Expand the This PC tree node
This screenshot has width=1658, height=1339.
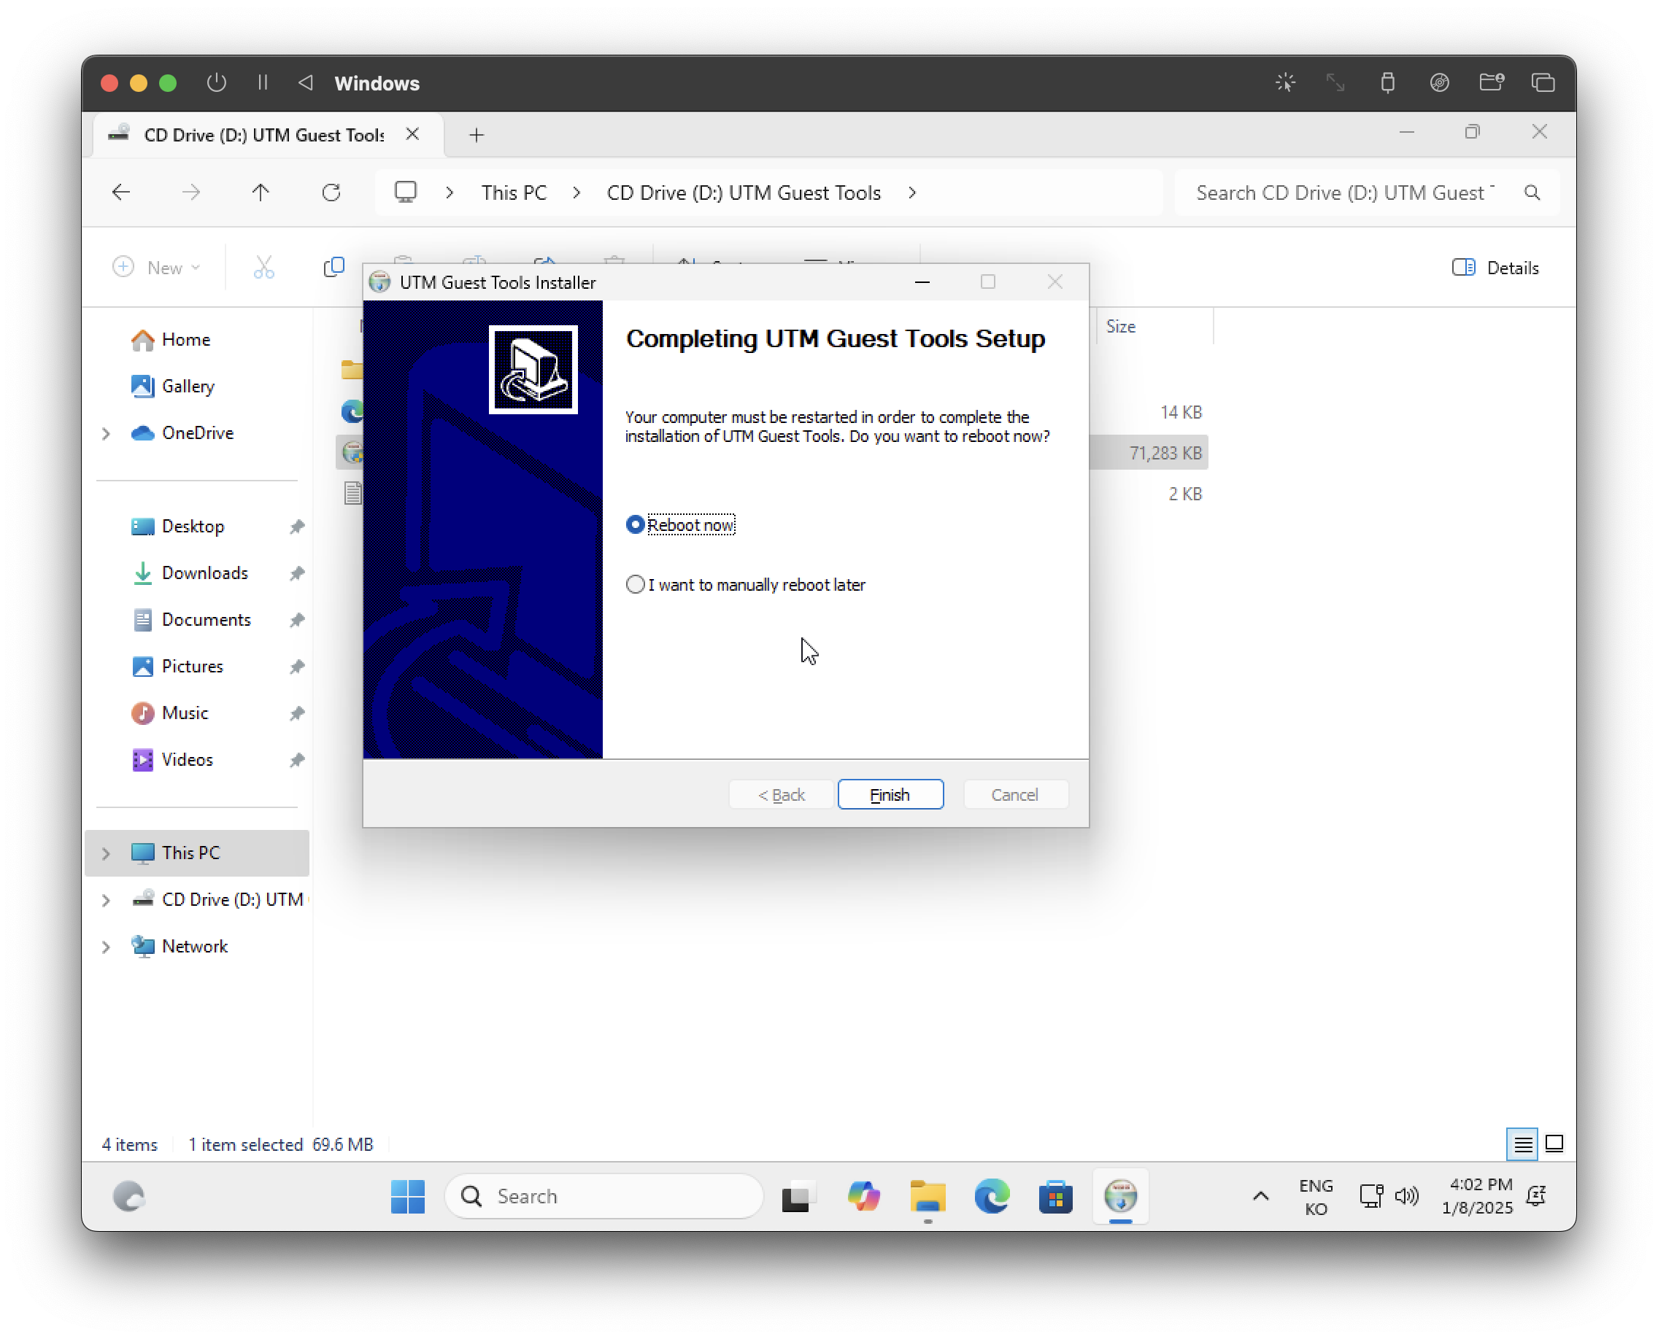pyautogui.click(x=107, y=853)
